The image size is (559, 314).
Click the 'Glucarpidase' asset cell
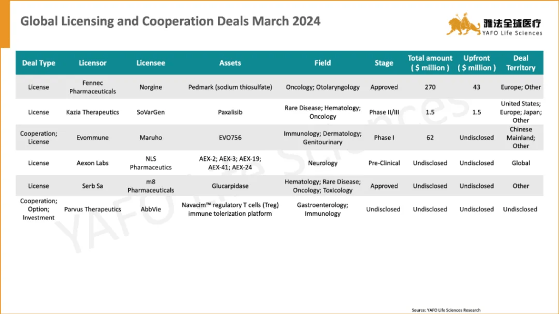(230, 186)
